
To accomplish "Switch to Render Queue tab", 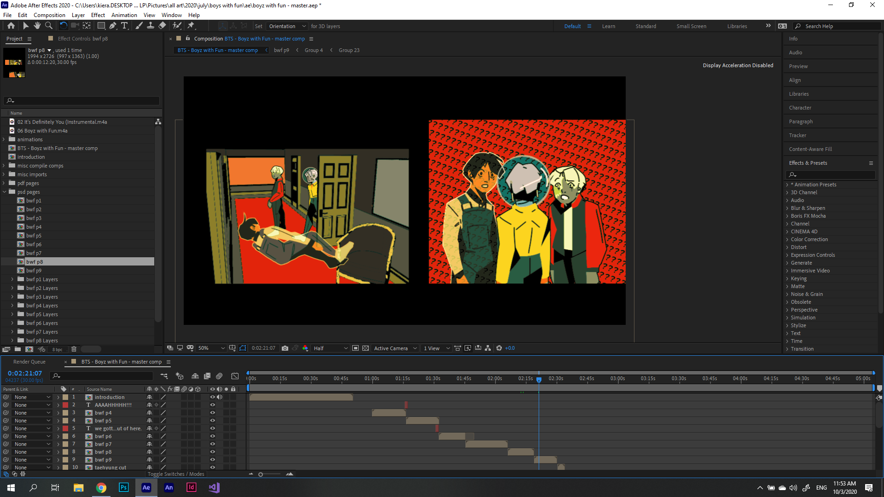I will (x=29, y=362).
